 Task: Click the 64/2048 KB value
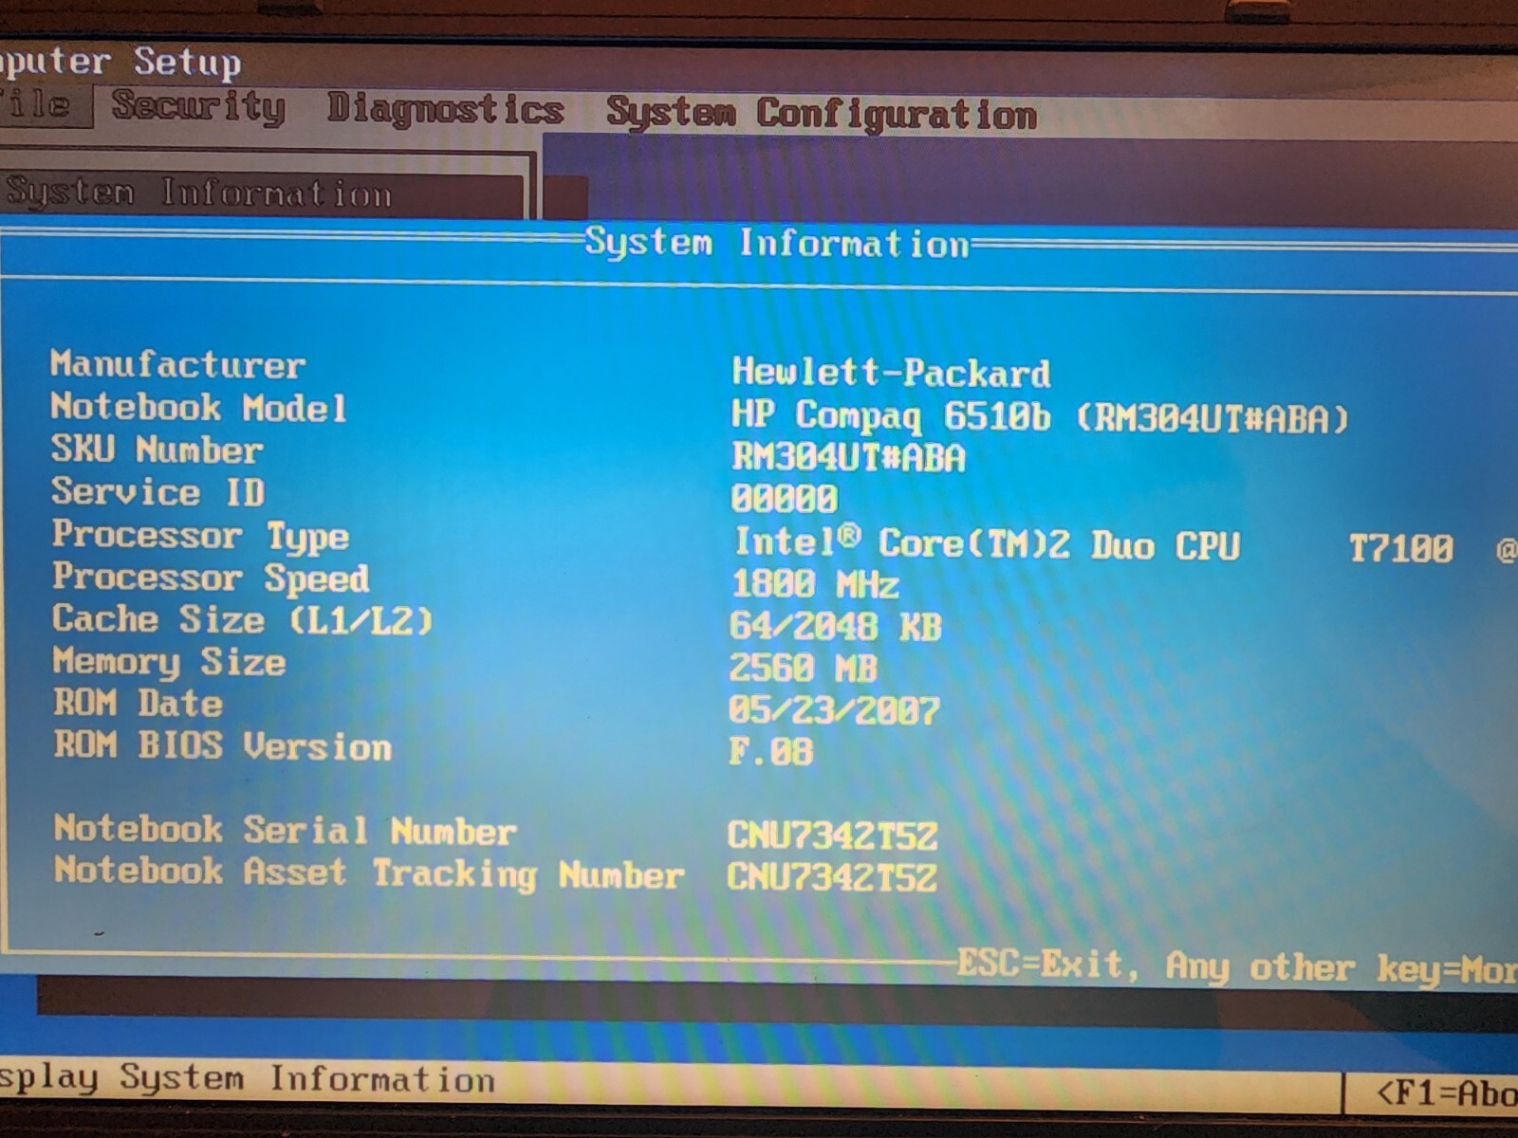(x=835, y=626)
